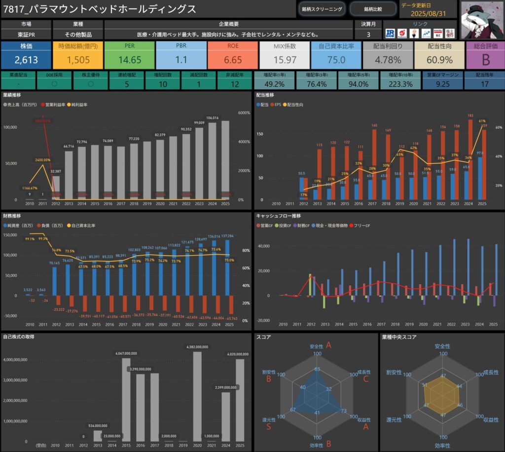The height and width of the screenshot is (452, 505).
Task: Open the person avatar link icon
Action: (414, 33)
